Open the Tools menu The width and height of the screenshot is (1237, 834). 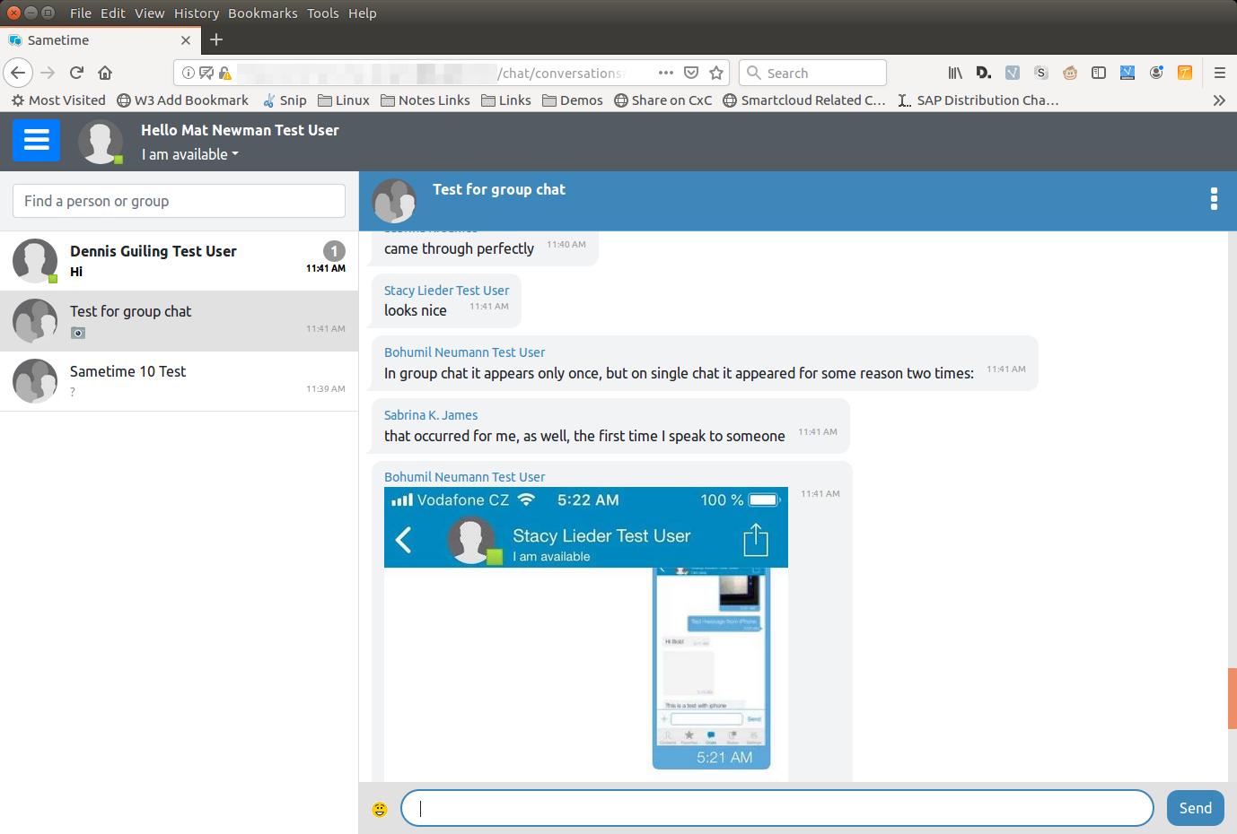[322, 13]
